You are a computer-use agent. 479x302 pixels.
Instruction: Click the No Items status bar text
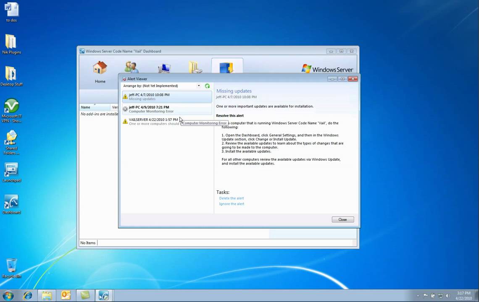[88, 243]
